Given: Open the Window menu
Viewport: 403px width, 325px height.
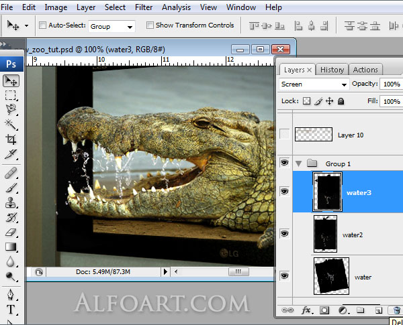Looking at the screenshot, I should (x=241, y=7).
